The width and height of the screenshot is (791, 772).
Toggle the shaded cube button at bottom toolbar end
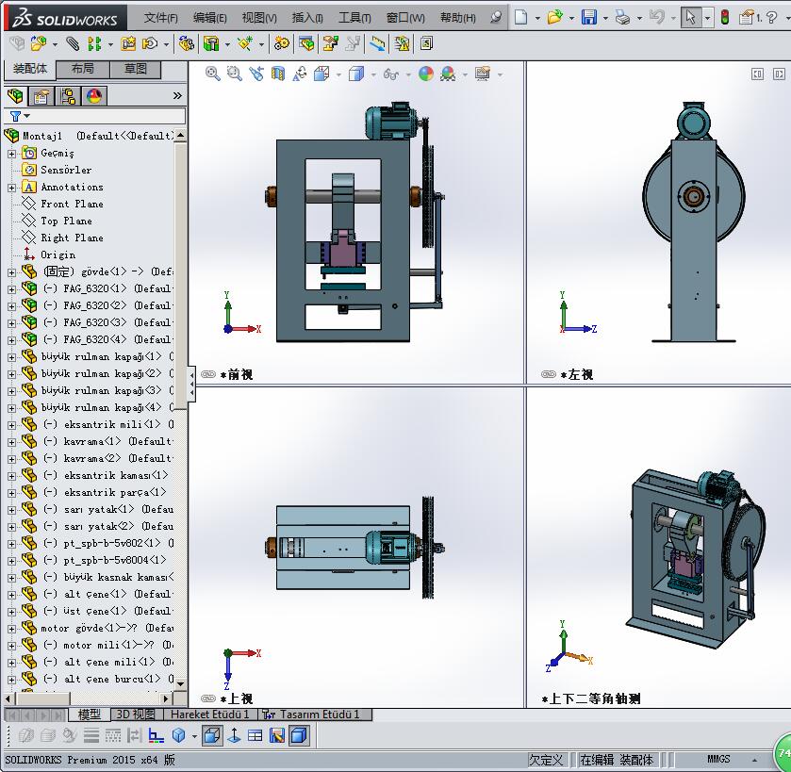[x=299, y=735]
